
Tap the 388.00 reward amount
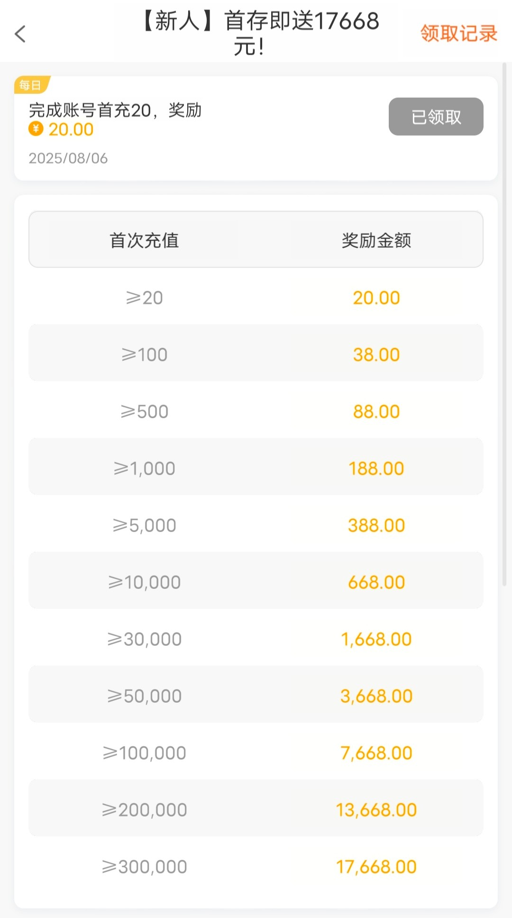click(376, 525)
